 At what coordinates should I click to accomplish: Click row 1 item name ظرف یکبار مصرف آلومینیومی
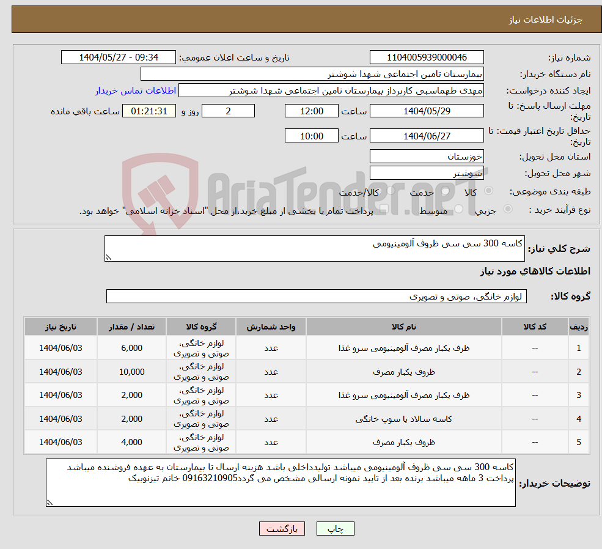(x=403, y=348)
